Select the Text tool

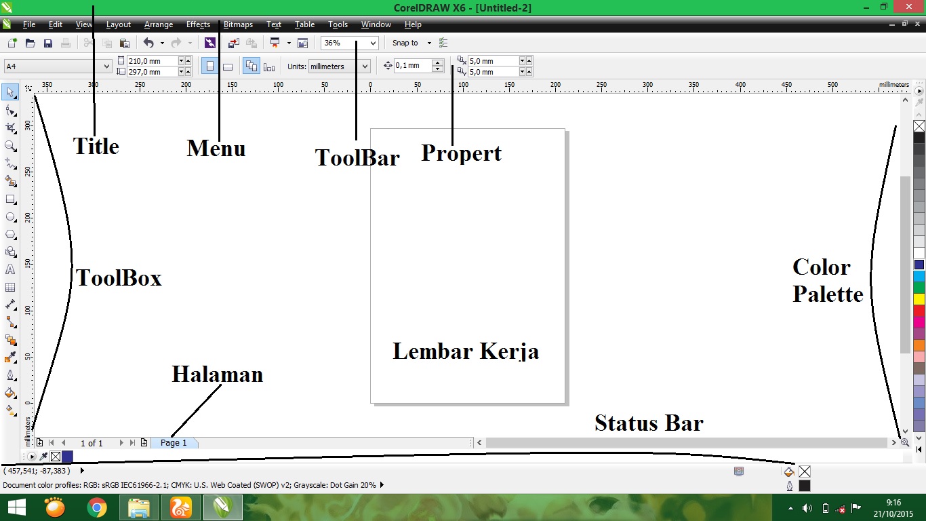pyautogui.click(x=9, y=269)
